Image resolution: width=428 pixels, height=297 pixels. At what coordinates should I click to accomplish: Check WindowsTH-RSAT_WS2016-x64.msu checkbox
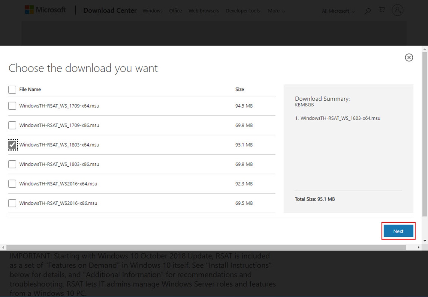(x=12, y=184)
